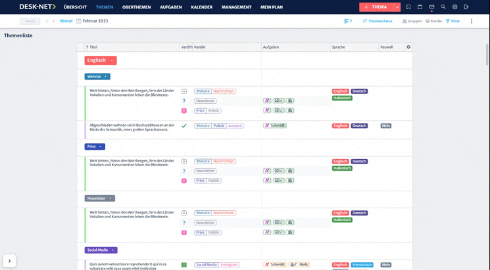This screenshot has width=490, height=270.
Task: Click the calendar icon next to Februar 2023
Action: (x=79, y=21)
